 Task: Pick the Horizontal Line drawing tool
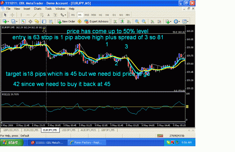point(28,15)
